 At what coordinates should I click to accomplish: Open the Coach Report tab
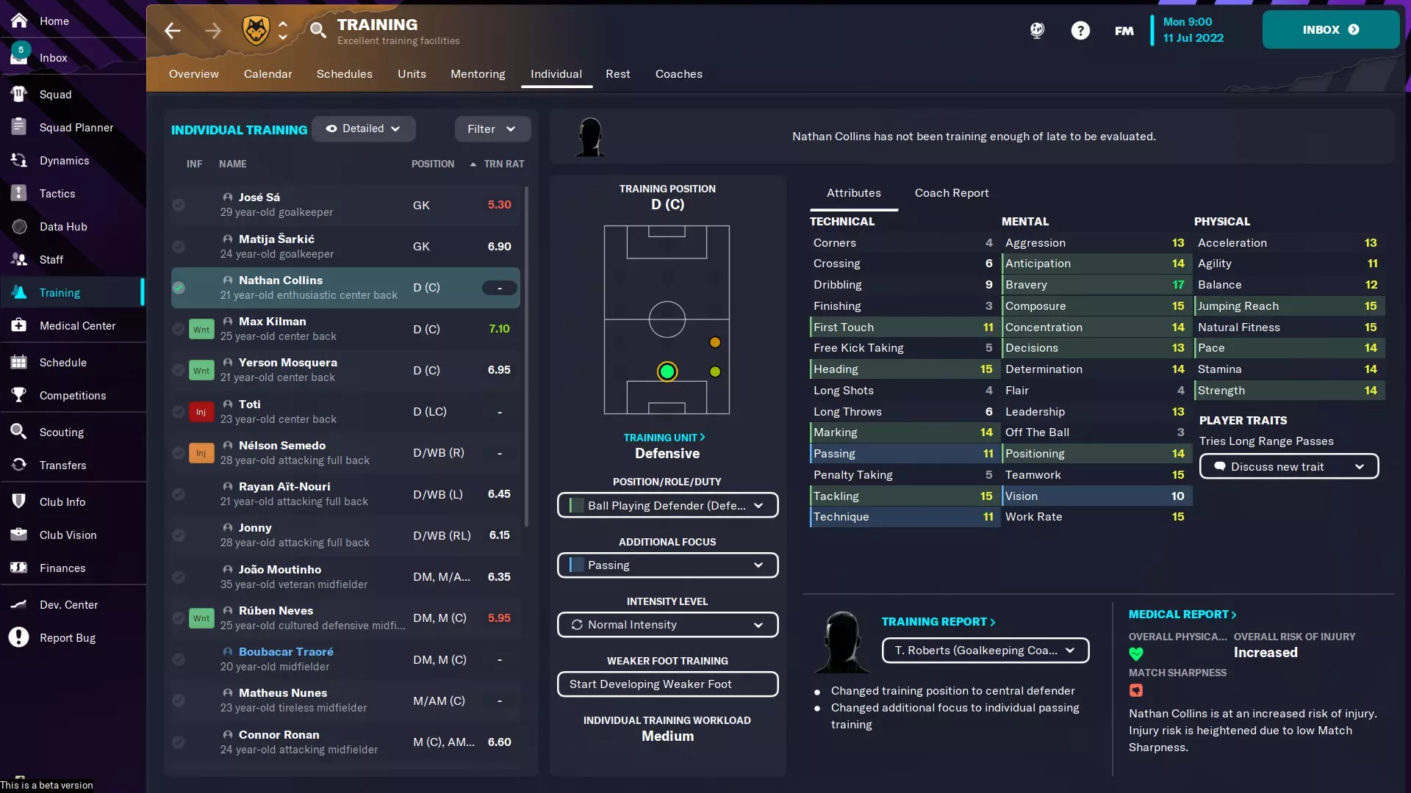[x=951, y=193]
